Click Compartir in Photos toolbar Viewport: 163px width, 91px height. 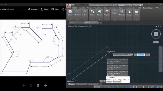click(33, 9)
